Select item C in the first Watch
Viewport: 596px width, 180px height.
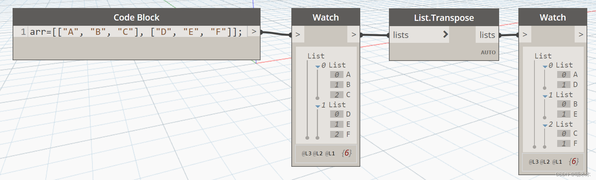[348, 95]
